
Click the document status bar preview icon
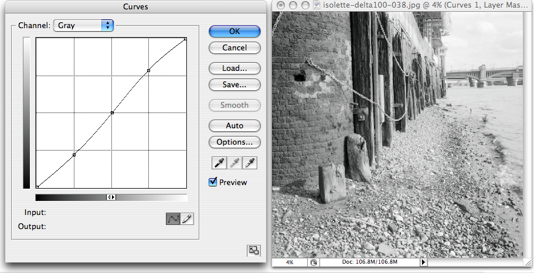coord(314,262)
